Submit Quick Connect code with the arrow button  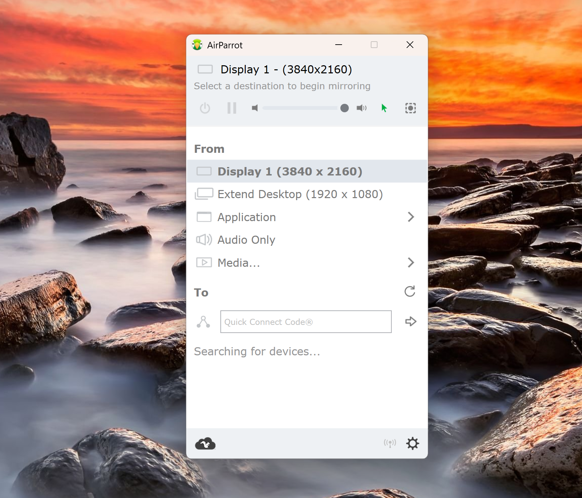coord(411,322)
